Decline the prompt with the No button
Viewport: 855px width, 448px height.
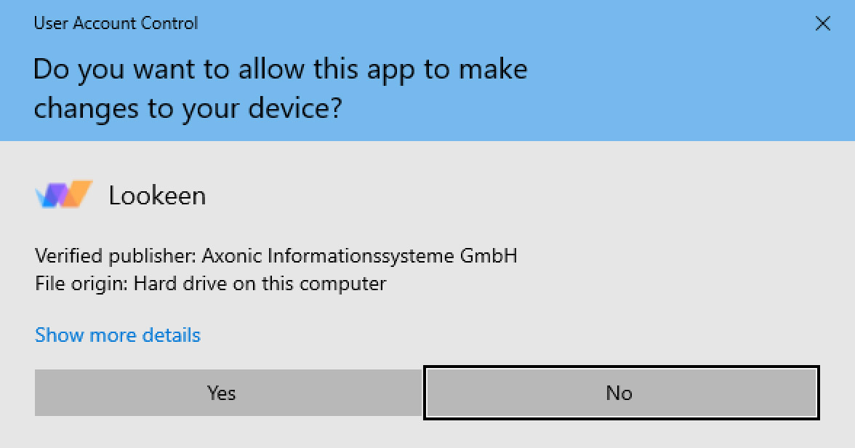tap(621, 393)
